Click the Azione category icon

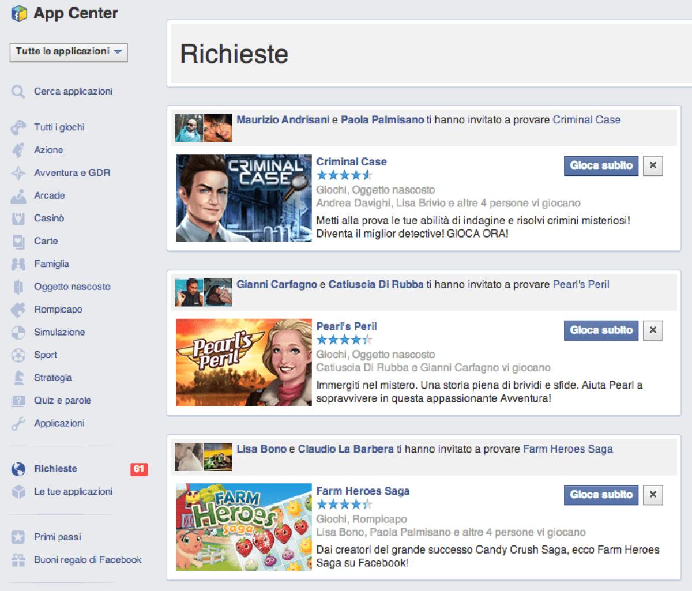tap(18, 150)
